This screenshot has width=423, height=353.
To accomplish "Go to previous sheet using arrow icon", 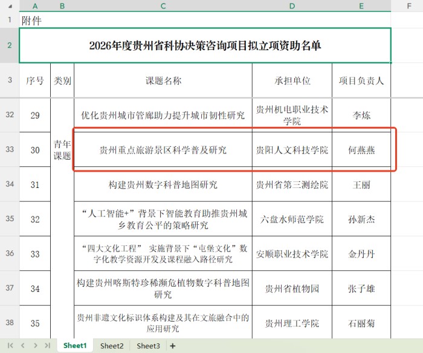I will pyautogui.click(x=22, y=346).
